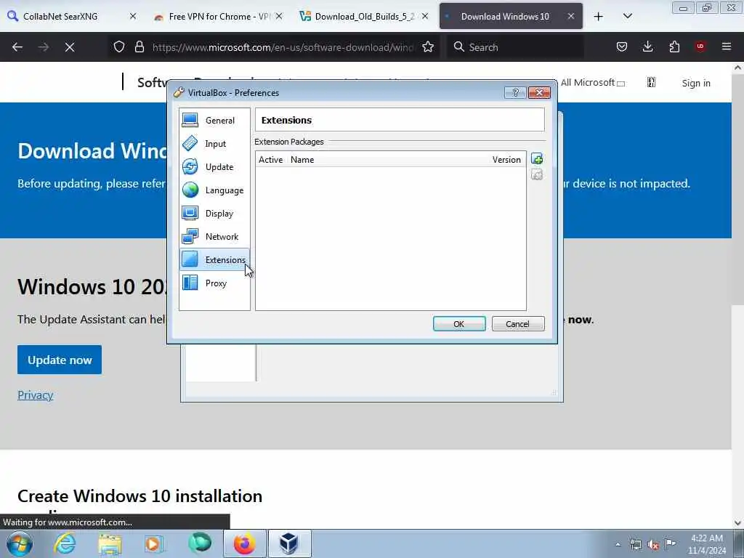This screenshot has height=558, width=744.
Task: Cancel the VirtualBox Preferences dialog
Action: pos(517,323)
